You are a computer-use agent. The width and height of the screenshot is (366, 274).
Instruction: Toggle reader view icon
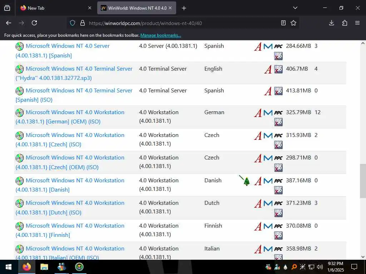click(283, 23)
